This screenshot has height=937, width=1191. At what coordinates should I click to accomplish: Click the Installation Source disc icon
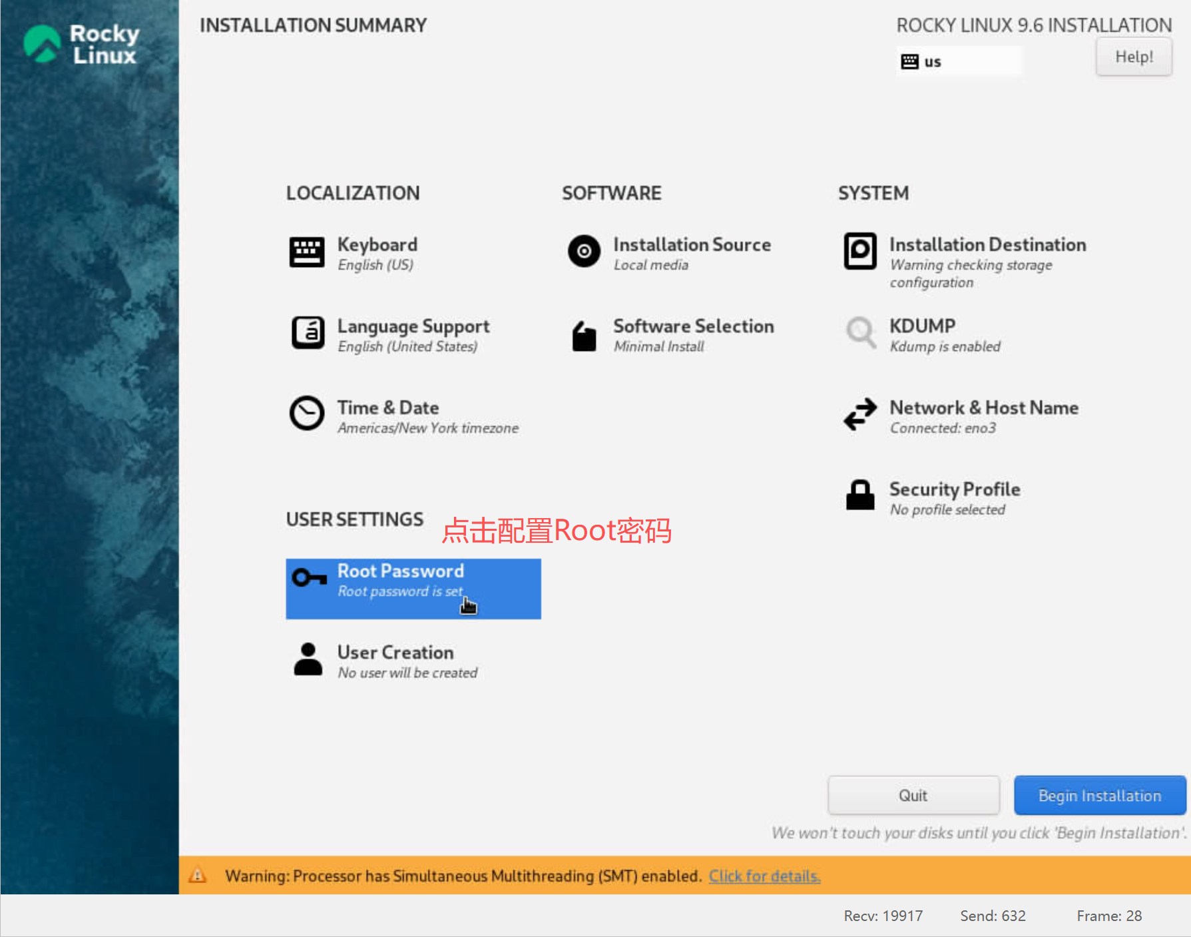(x=584, y=252)
